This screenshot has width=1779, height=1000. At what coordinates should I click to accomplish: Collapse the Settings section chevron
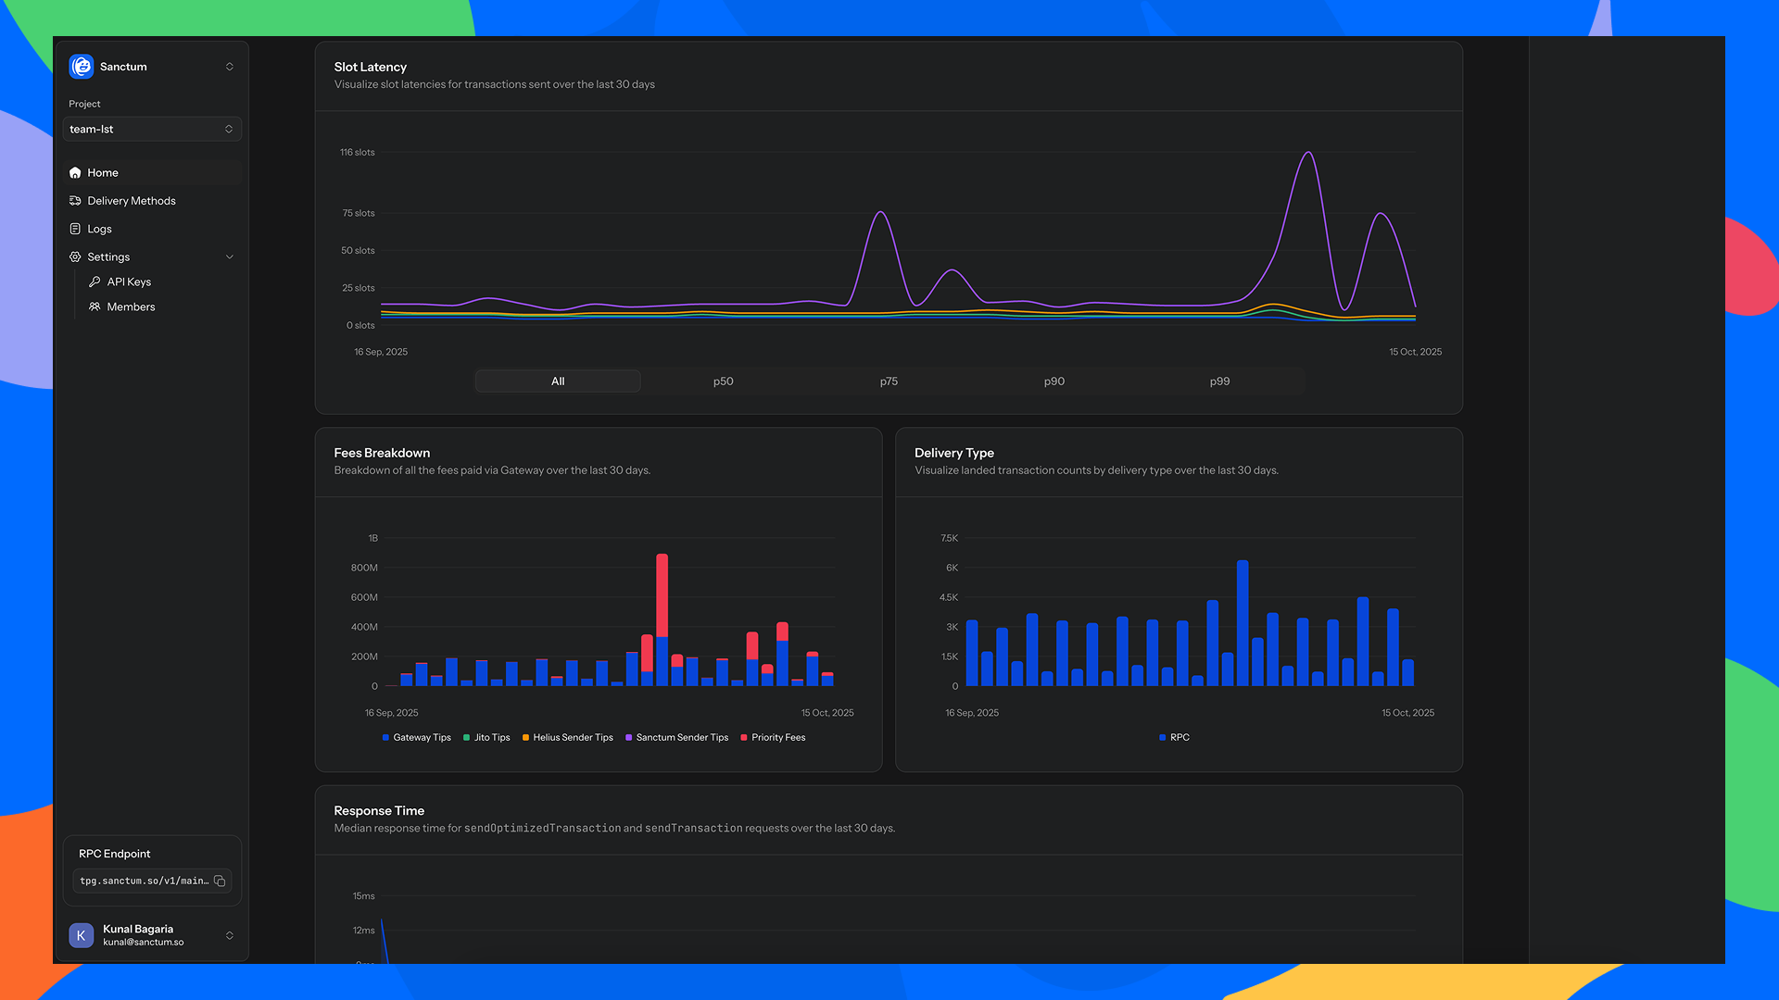pyautogui.click(x=230, y=257)
